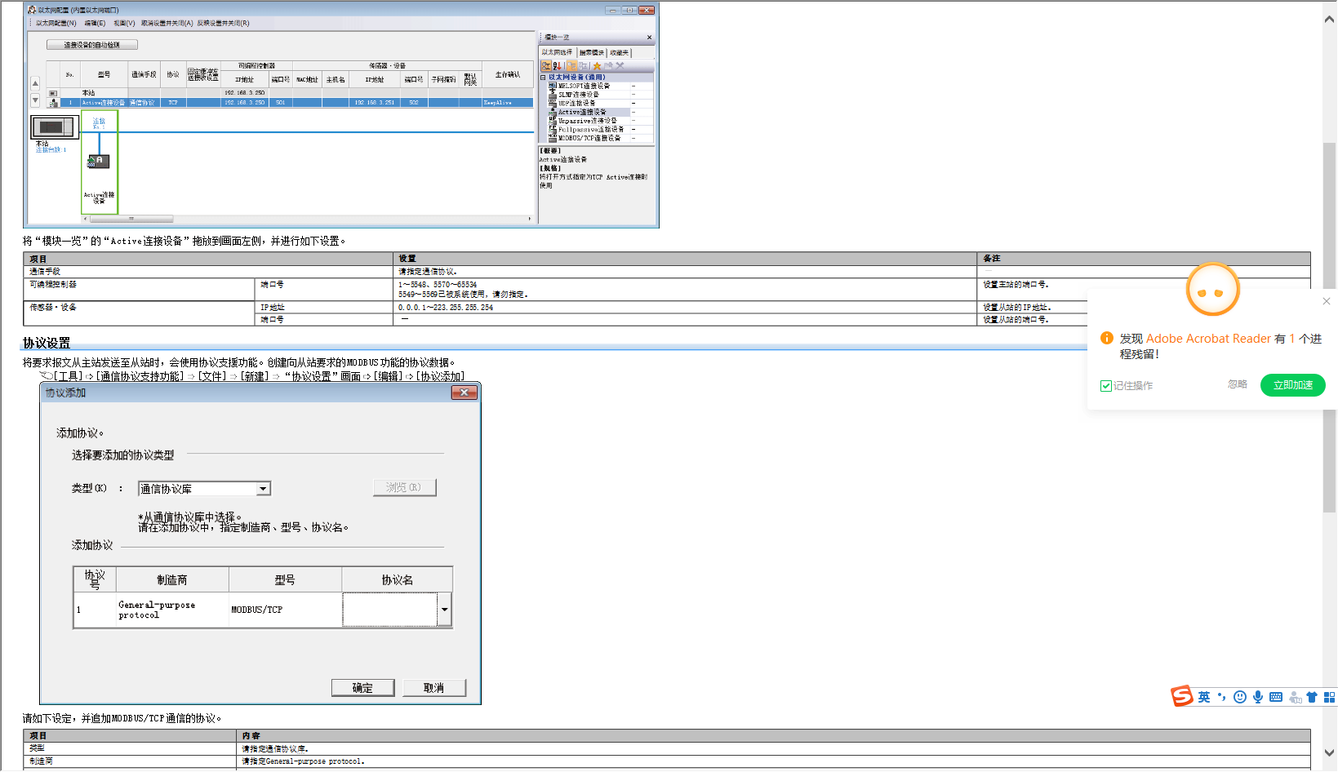Image resolution: width=1338 pixels, height=772 pixels.
Task: Click 立即加速 green button
Action: point(1292,385)
